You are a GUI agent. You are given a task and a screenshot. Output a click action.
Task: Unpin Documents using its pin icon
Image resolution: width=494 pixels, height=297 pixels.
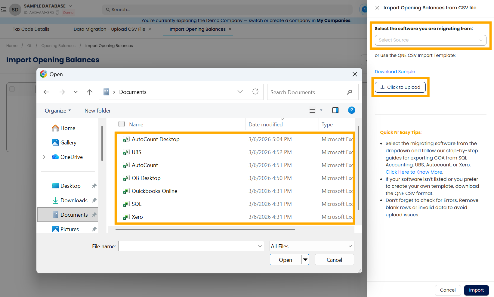click(x=94, y=215)
